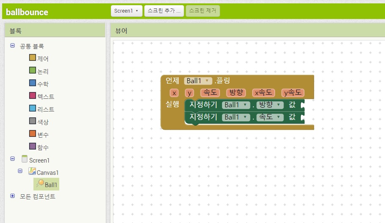Select the 함수 (Procedures) blocks swatch

click(x=33, y=146)
